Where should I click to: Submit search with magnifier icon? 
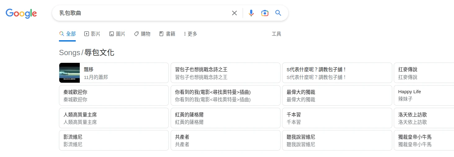(x=278, y=13)
